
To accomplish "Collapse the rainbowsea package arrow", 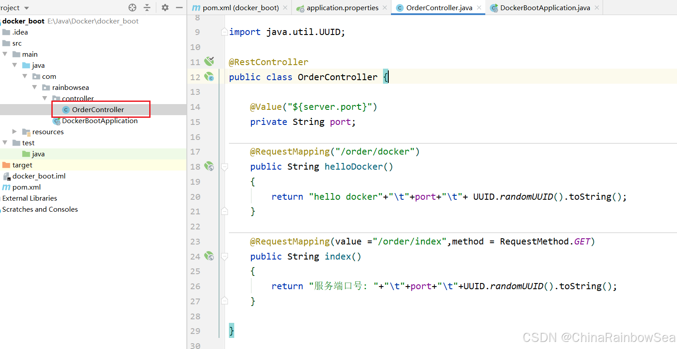I will tap(35, 87).
